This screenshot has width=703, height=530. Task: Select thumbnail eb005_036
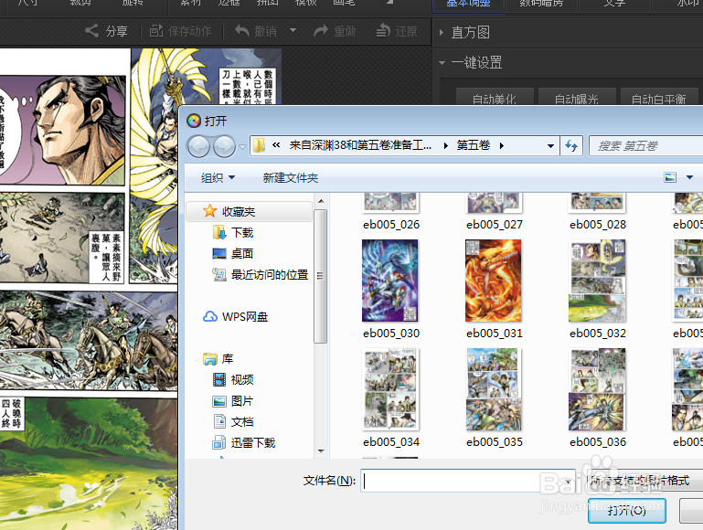(597, 389)
